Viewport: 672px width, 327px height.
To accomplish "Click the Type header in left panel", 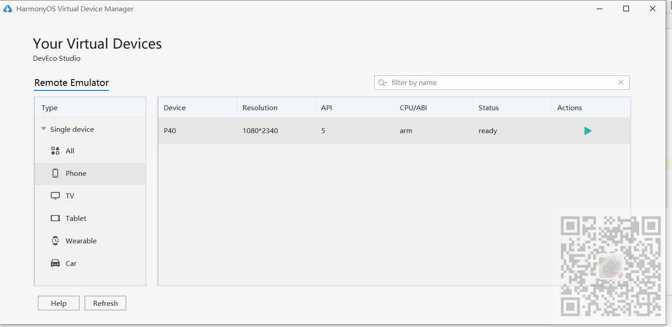I will click(x=90, y=108).
